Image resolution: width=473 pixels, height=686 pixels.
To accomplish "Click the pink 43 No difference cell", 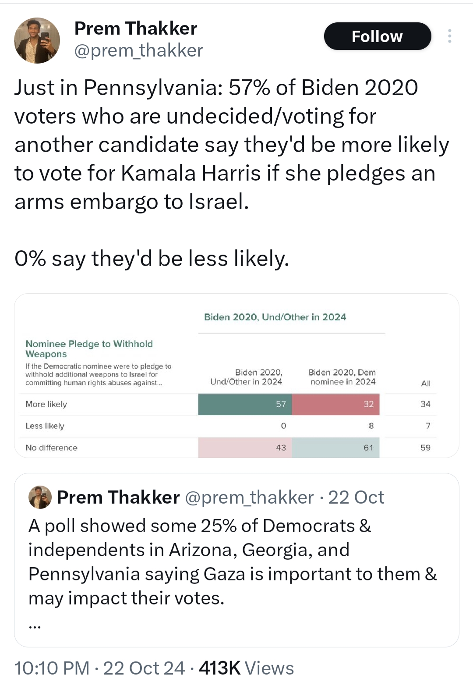I will click(245, 448).
